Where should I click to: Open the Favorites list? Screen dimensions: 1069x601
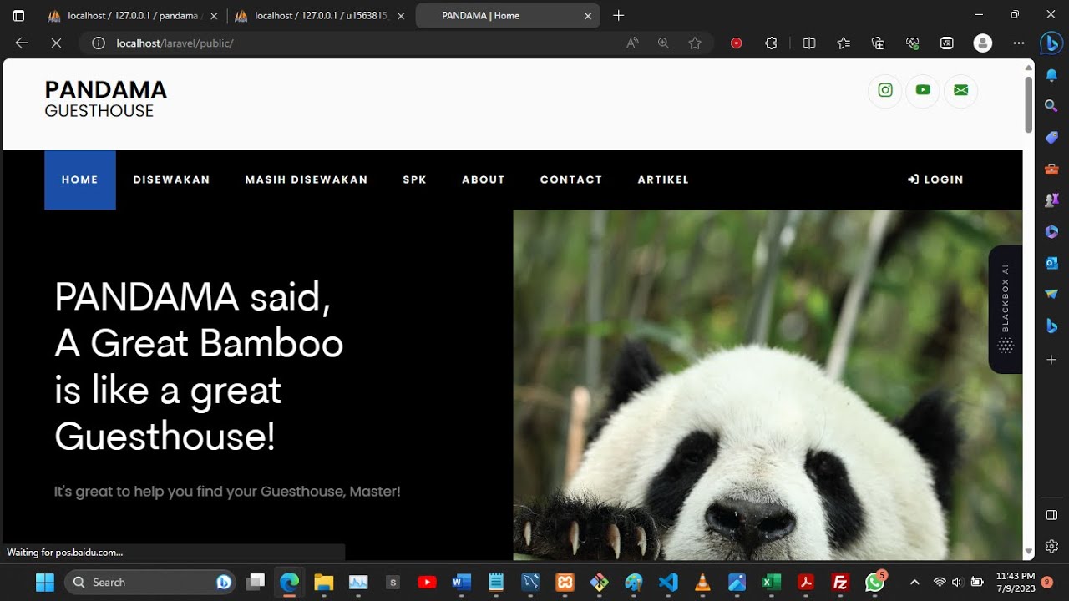coord(844,43)
